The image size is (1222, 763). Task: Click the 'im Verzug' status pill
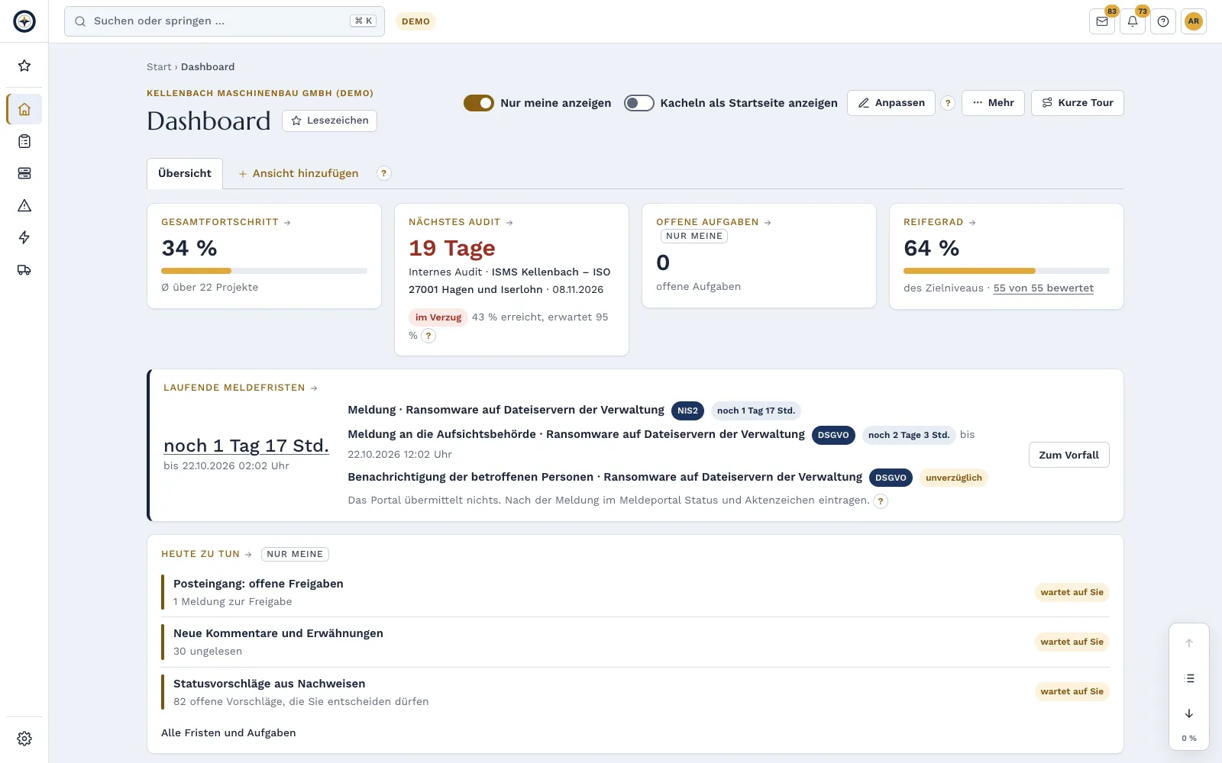coord(438,317)
